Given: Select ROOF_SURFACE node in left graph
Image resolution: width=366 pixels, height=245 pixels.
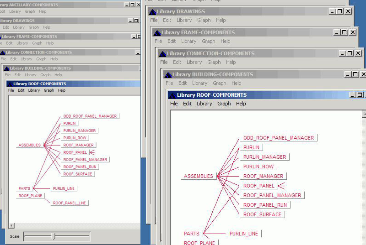Looking at the screenshot, I should (78, 174).
